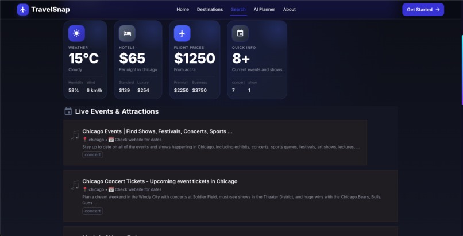
Task: Click the $139 standard hotel price
Action: (124, 90)
